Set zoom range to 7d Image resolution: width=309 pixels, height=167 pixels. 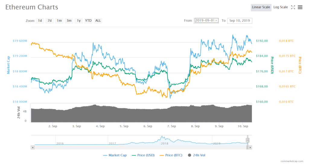pyautogui.click(x=49, y=21)
